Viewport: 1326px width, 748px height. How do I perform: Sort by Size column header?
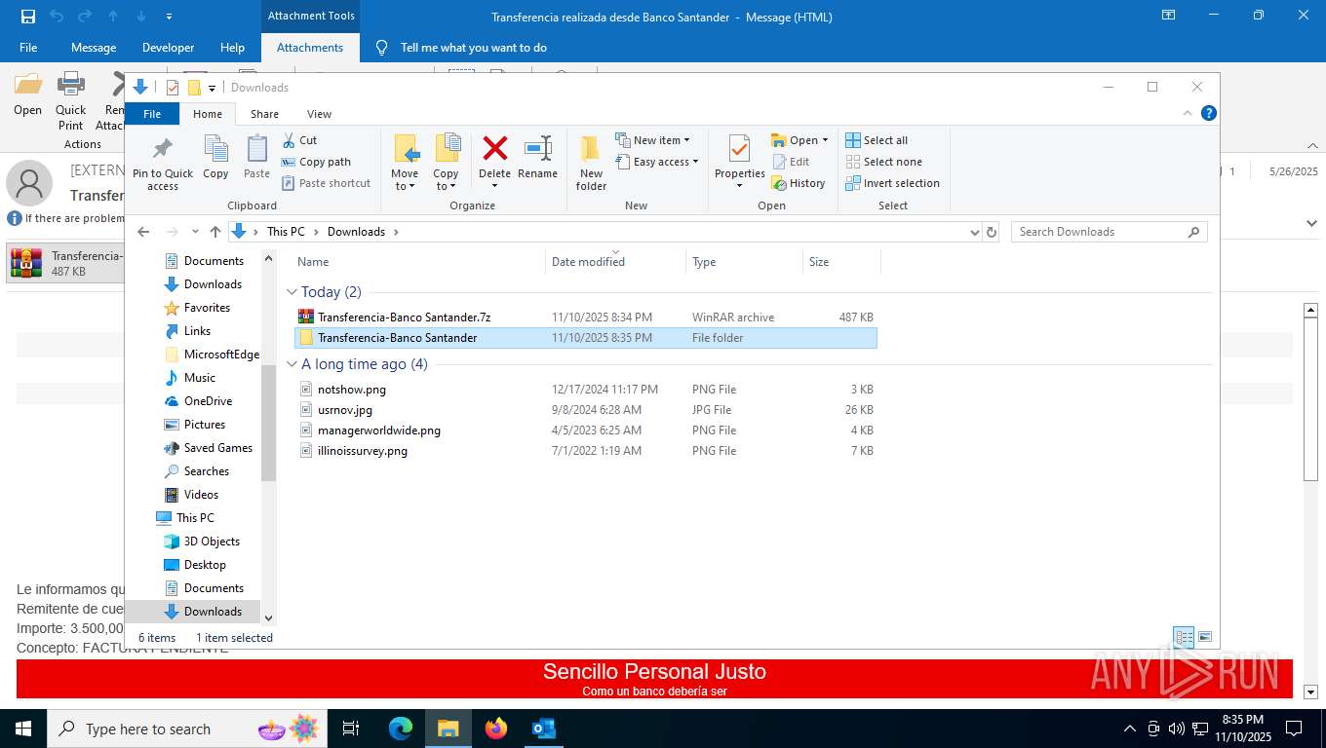coord(841,262)
